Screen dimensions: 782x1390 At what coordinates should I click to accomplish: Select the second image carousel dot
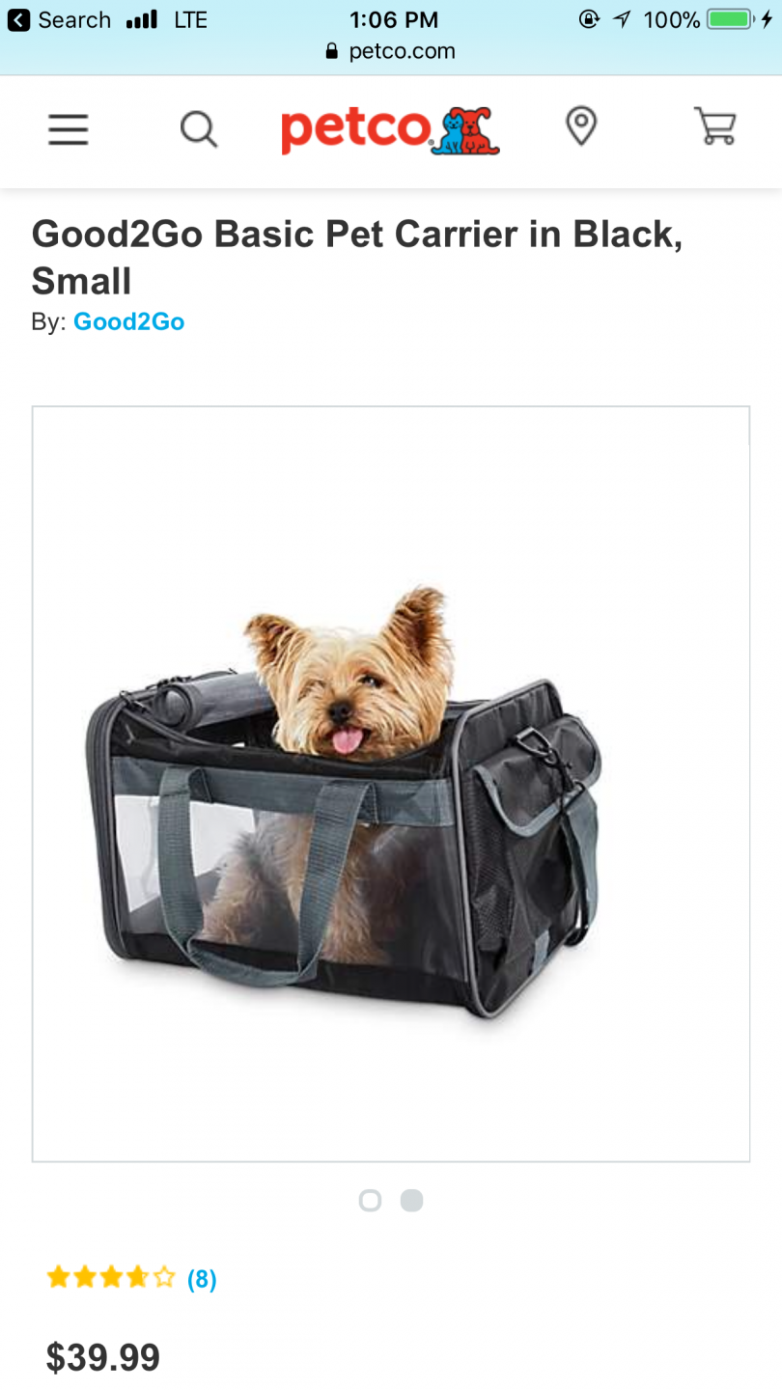(x=412, y=1200)
